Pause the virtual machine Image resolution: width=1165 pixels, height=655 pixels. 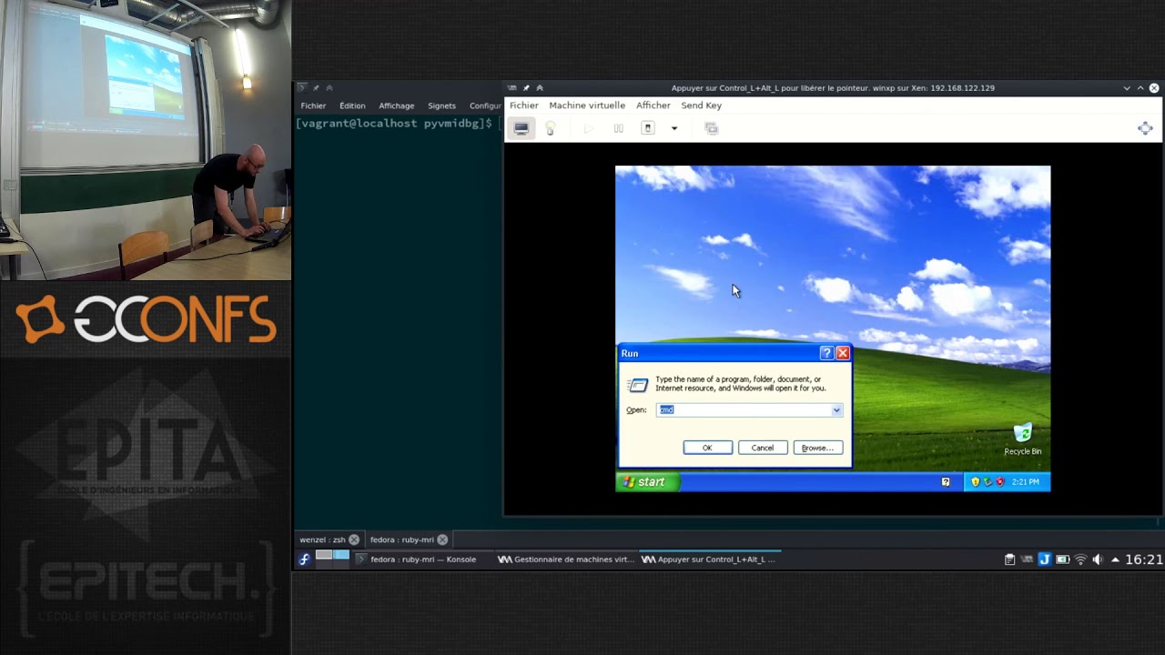point(618,129)
